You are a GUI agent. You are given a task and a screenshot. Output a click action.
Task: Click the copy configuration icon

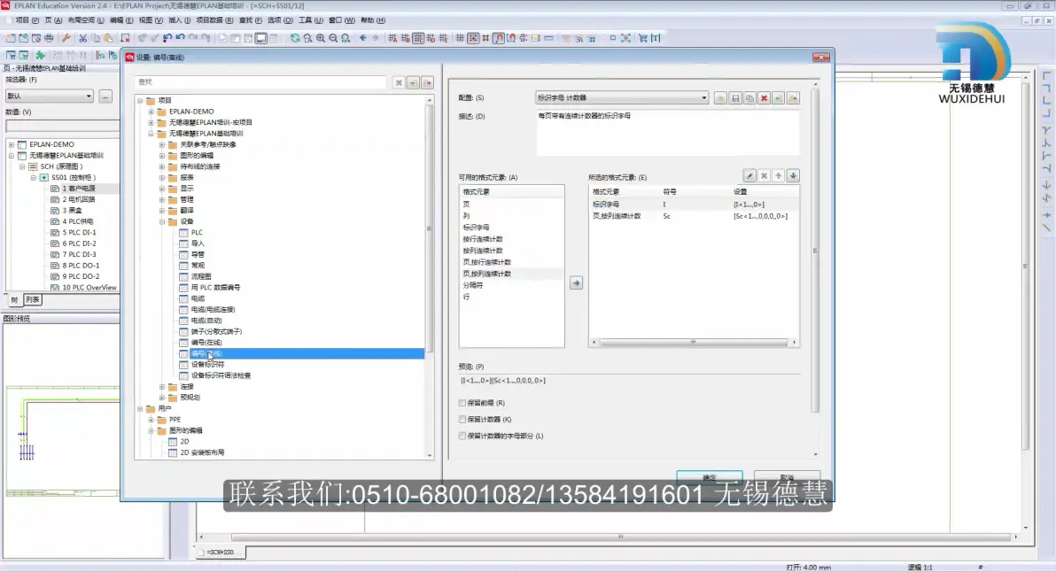(x=749, y=98)
